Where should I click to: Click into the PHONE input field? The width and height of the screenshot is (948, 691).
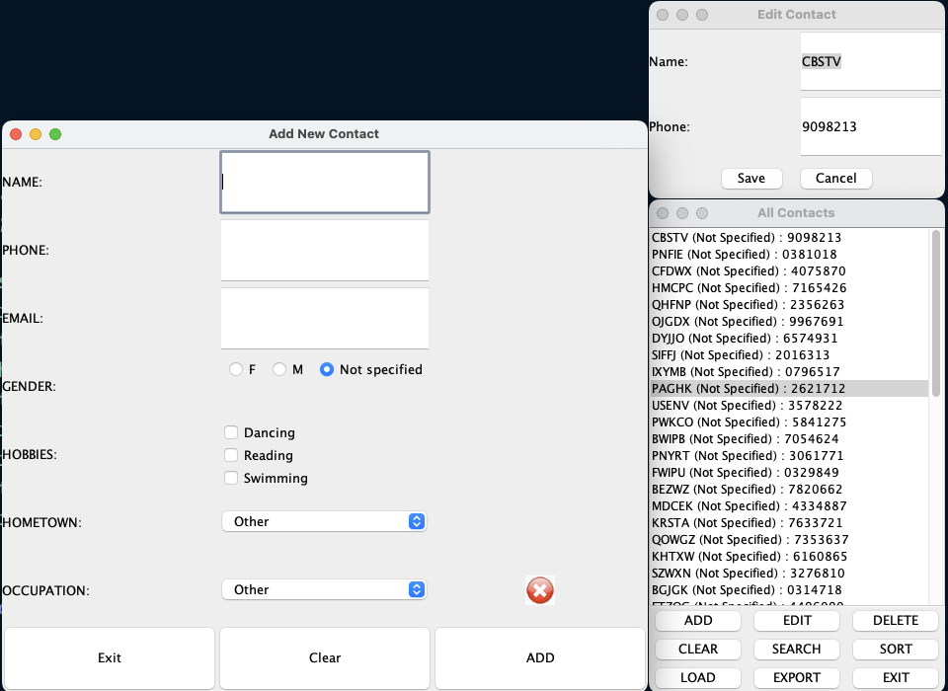pos(325,250)
